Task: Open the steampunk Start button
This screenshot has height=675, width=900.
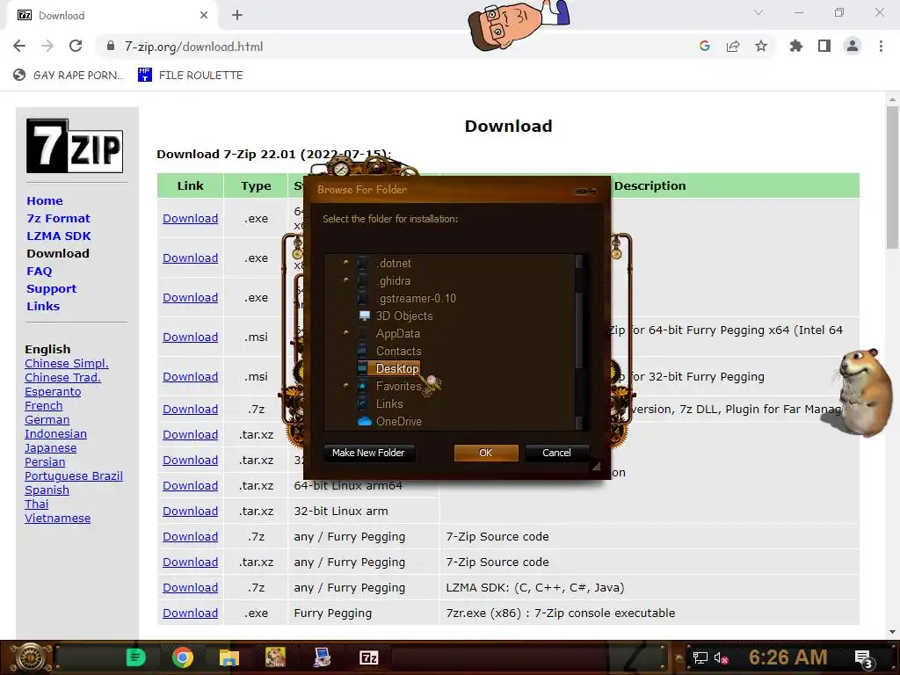Action: pos(31,657)
